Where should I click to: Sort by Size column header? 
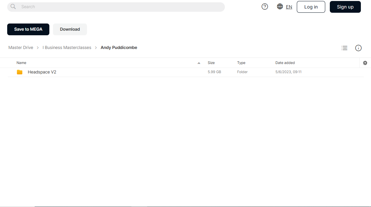click(x=211, y=63)
